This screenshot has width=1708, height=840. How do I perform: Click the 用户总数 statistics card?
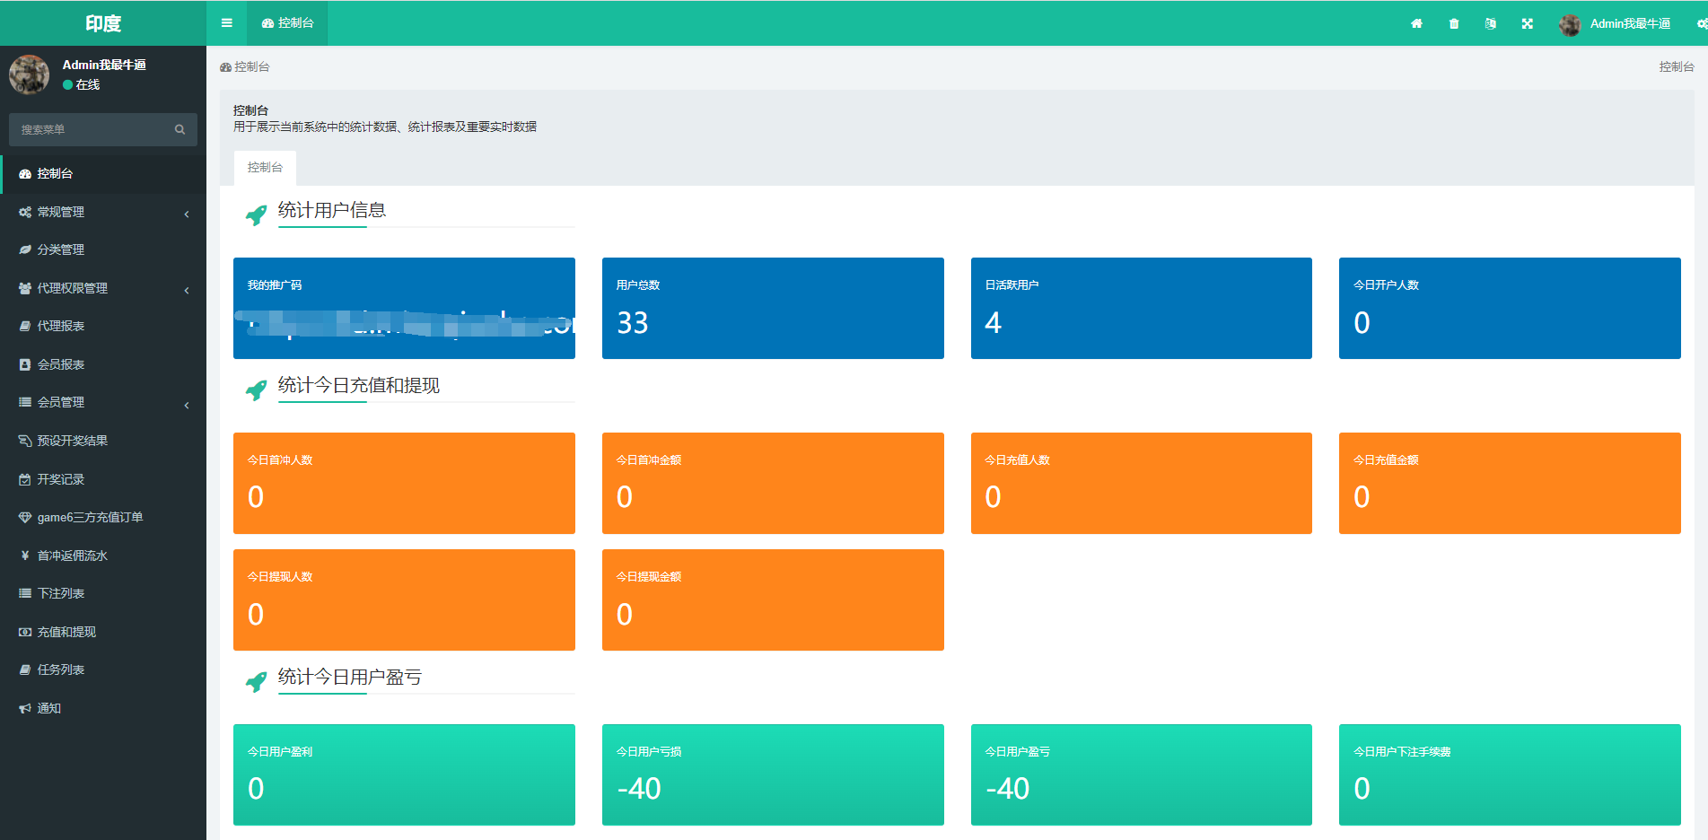point(772,308)
